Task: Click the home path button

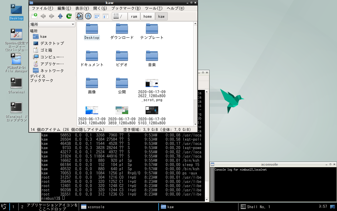Action: [147, 16]
